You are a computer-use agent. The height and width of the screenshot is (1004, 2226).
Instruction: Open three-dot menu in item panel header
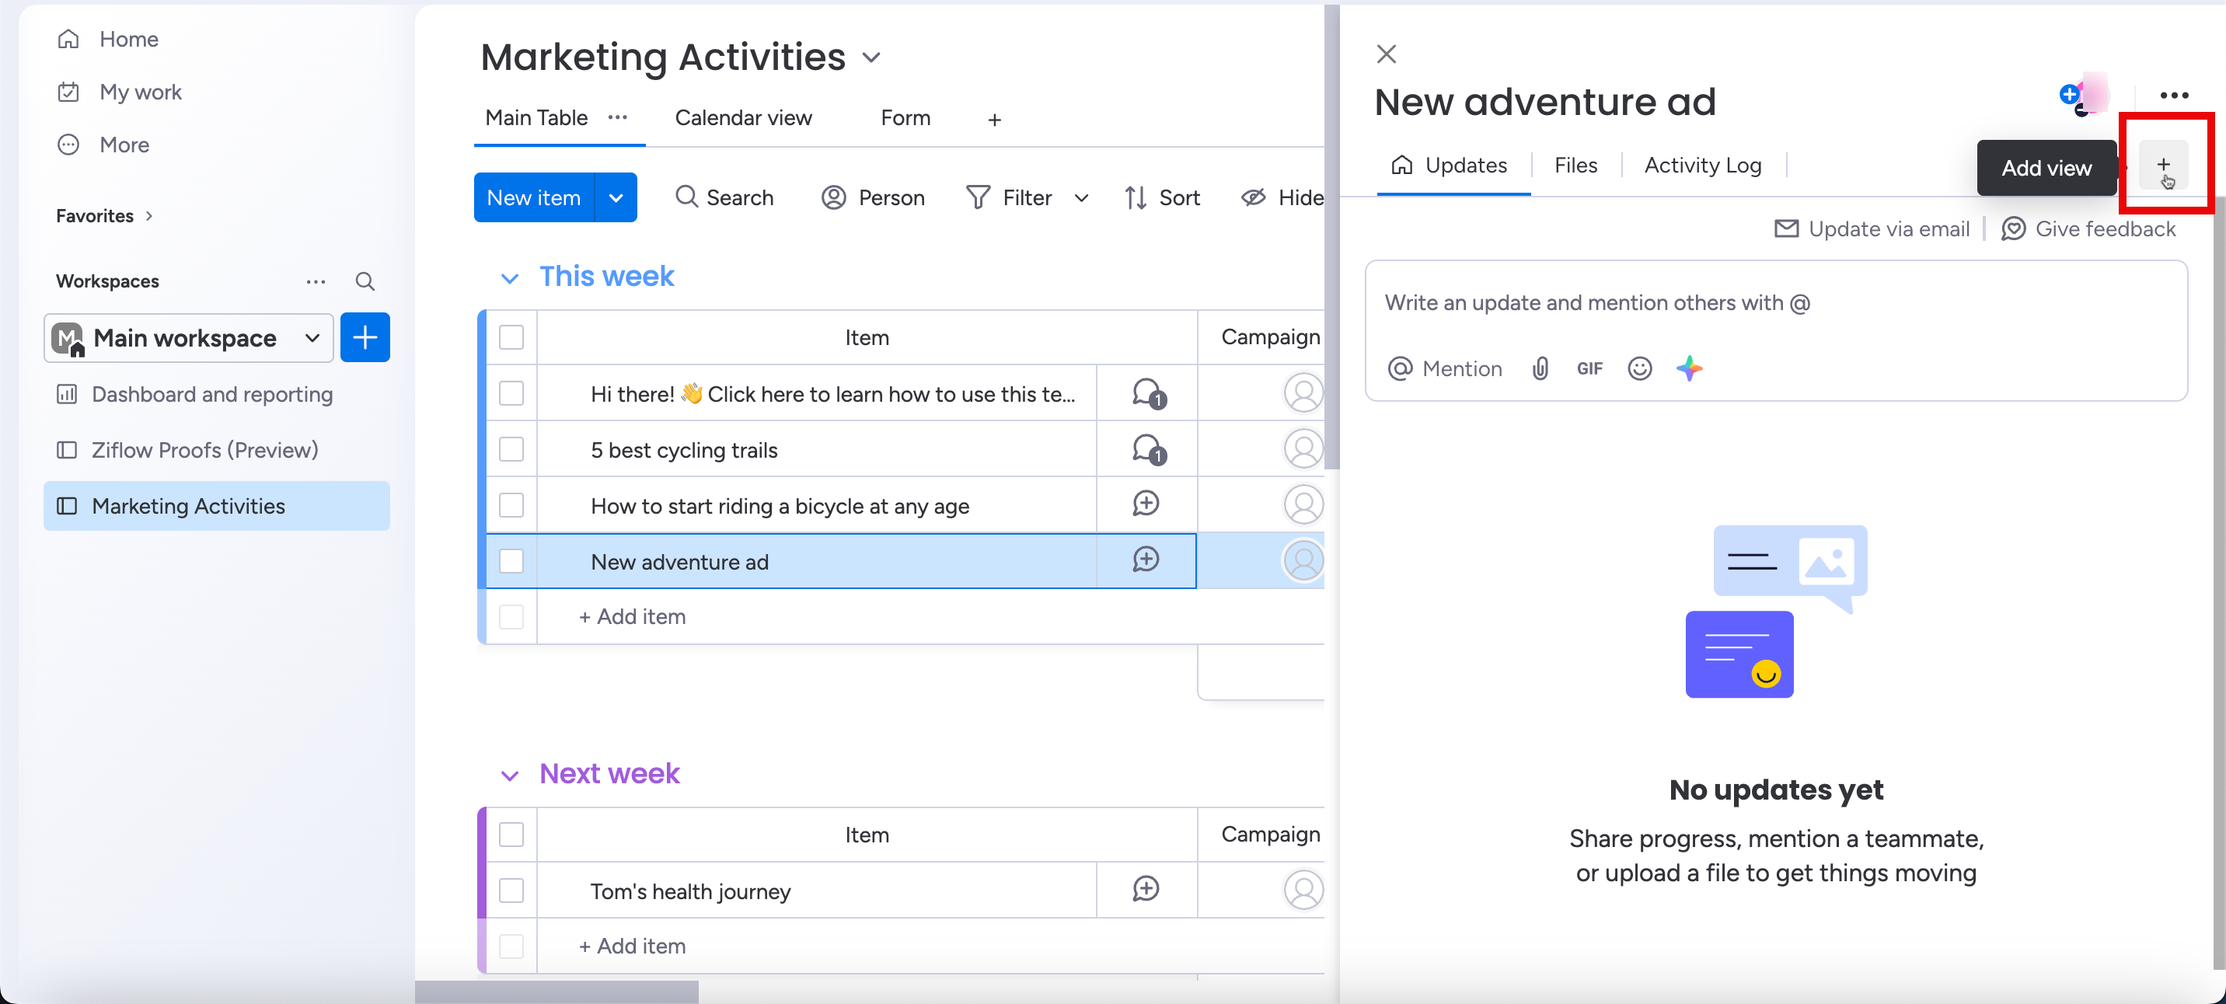pos(2173,96)
